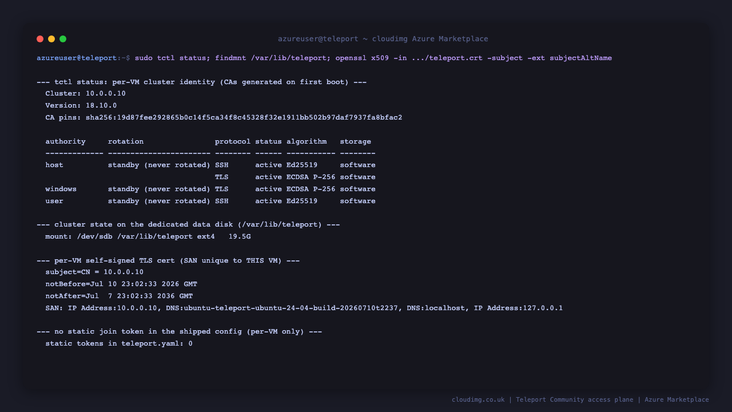Click the 'notAfter=Jul 7 23:02:33 2036 GMT' line
The height and width of the screenshot is (412, 732).
tap(119, 296)
